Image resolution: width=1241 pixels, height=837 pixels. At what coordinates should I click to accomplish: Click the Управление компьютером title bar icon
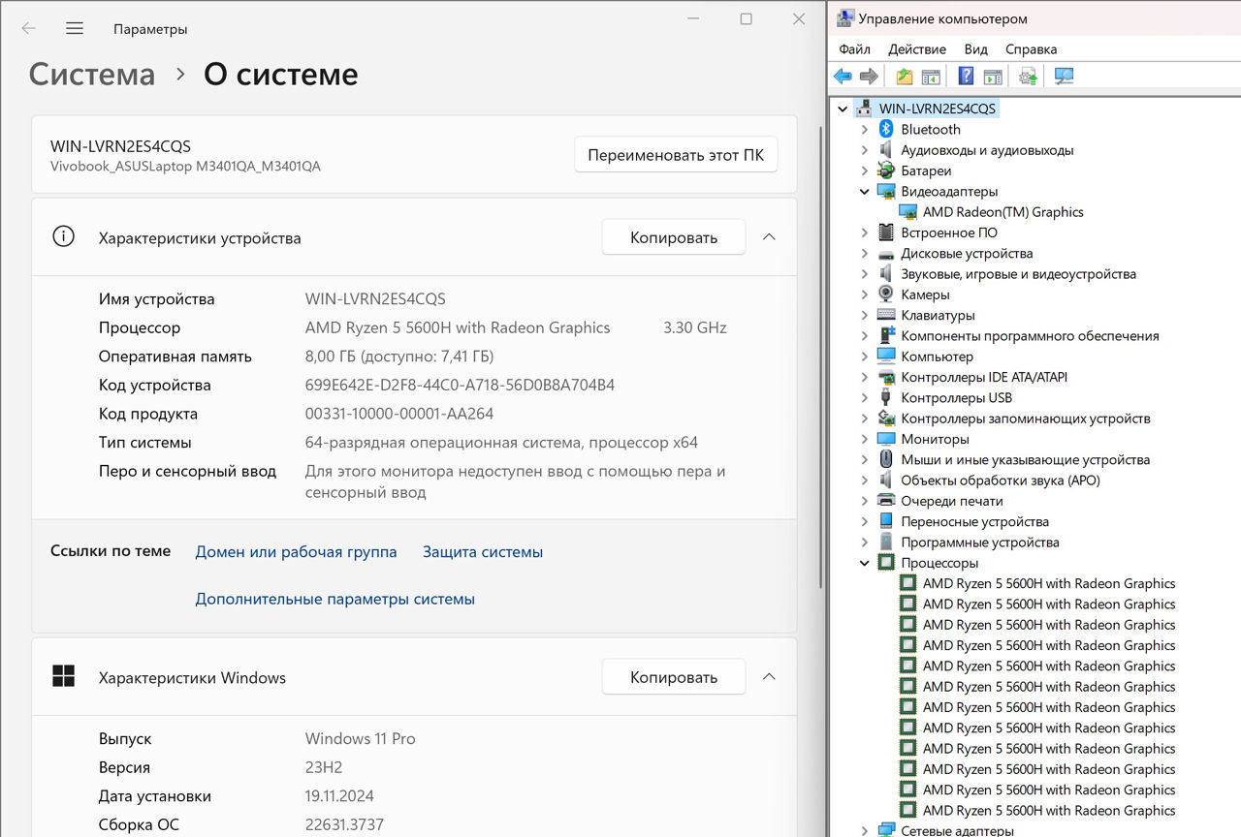click(845, 18)
